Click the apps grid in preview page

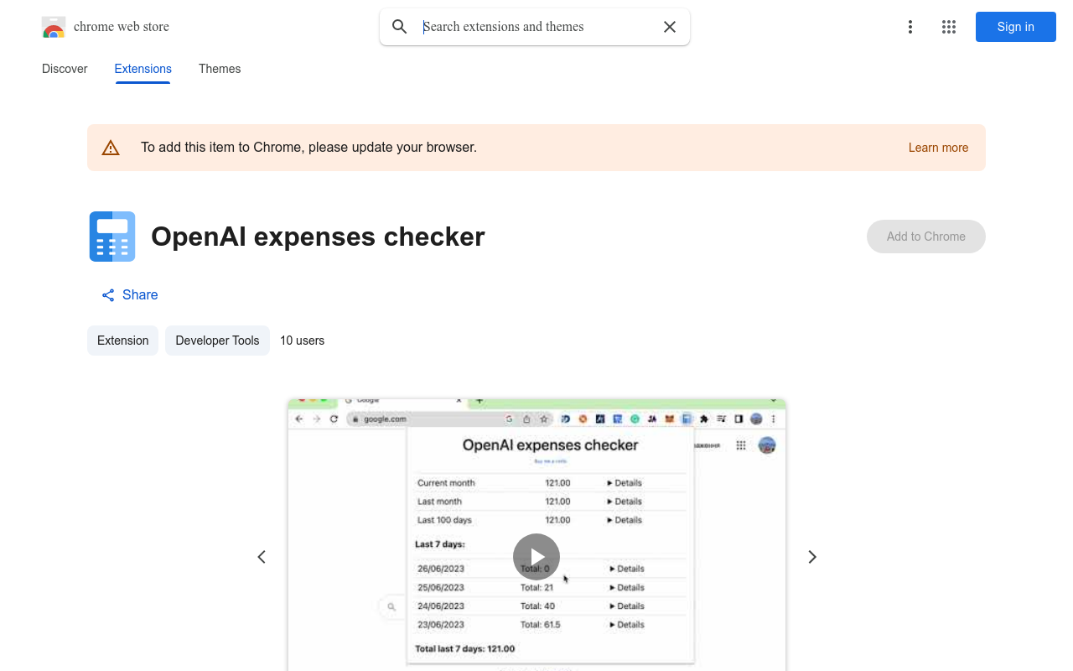tap(741, 445)
